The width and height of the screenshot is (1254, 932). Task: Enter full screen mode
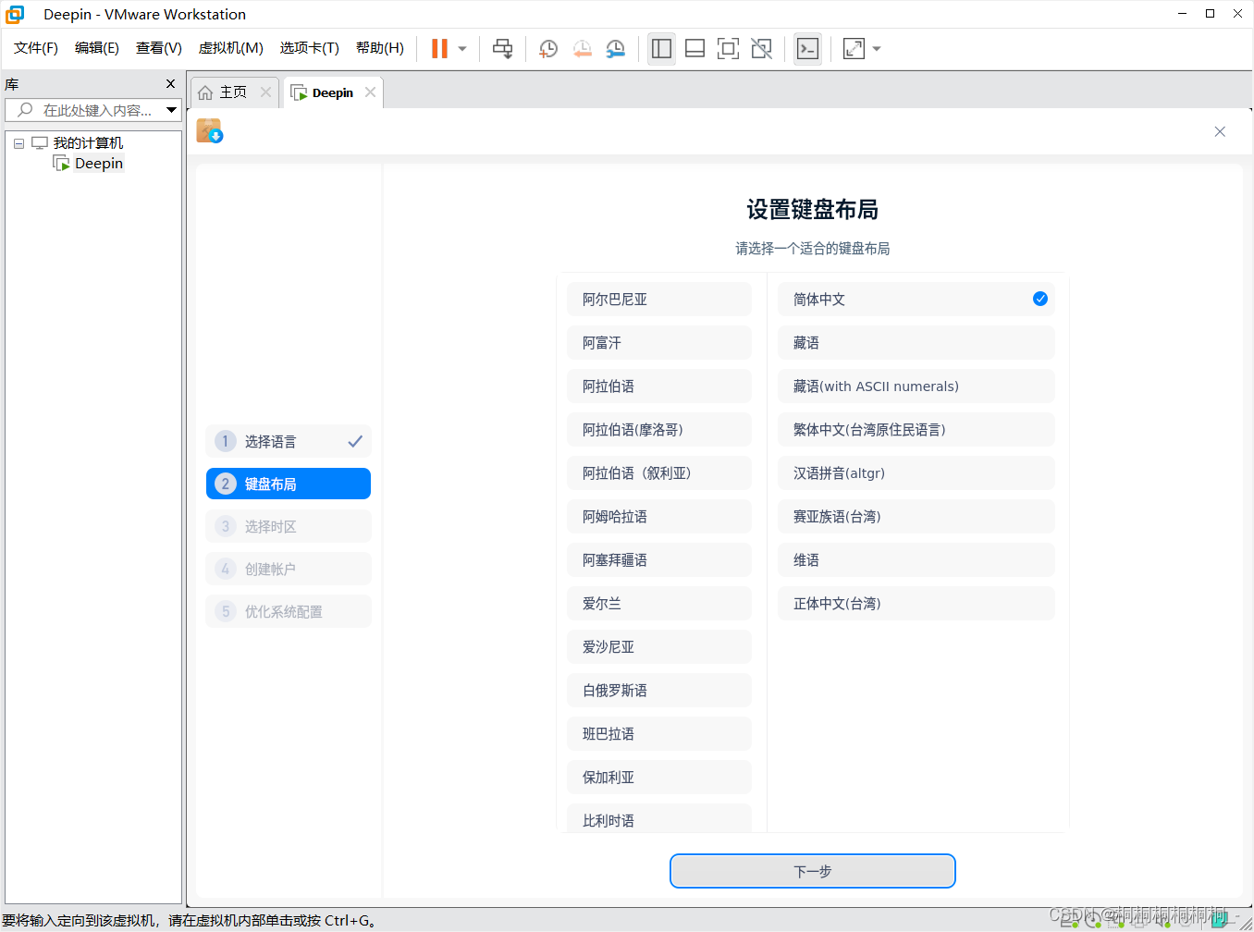pyautogui.click(x=729, y=49)
